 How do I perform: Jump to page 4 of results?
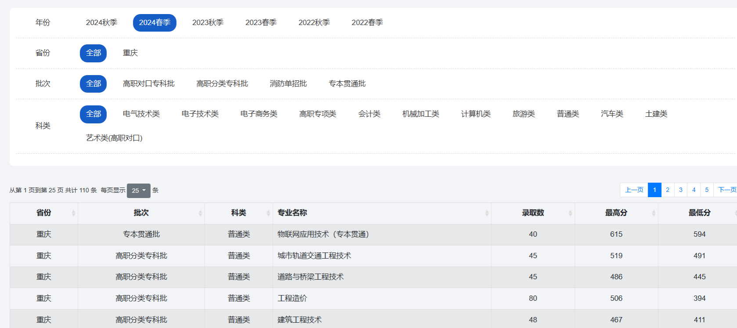694,190
